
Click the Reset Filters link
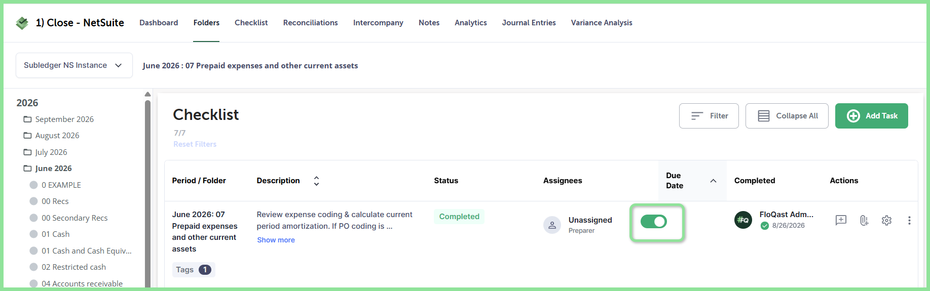(x=195, y=144)
